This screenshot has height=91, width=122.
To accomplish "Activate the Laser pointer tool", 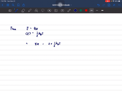I will (69, 11).
